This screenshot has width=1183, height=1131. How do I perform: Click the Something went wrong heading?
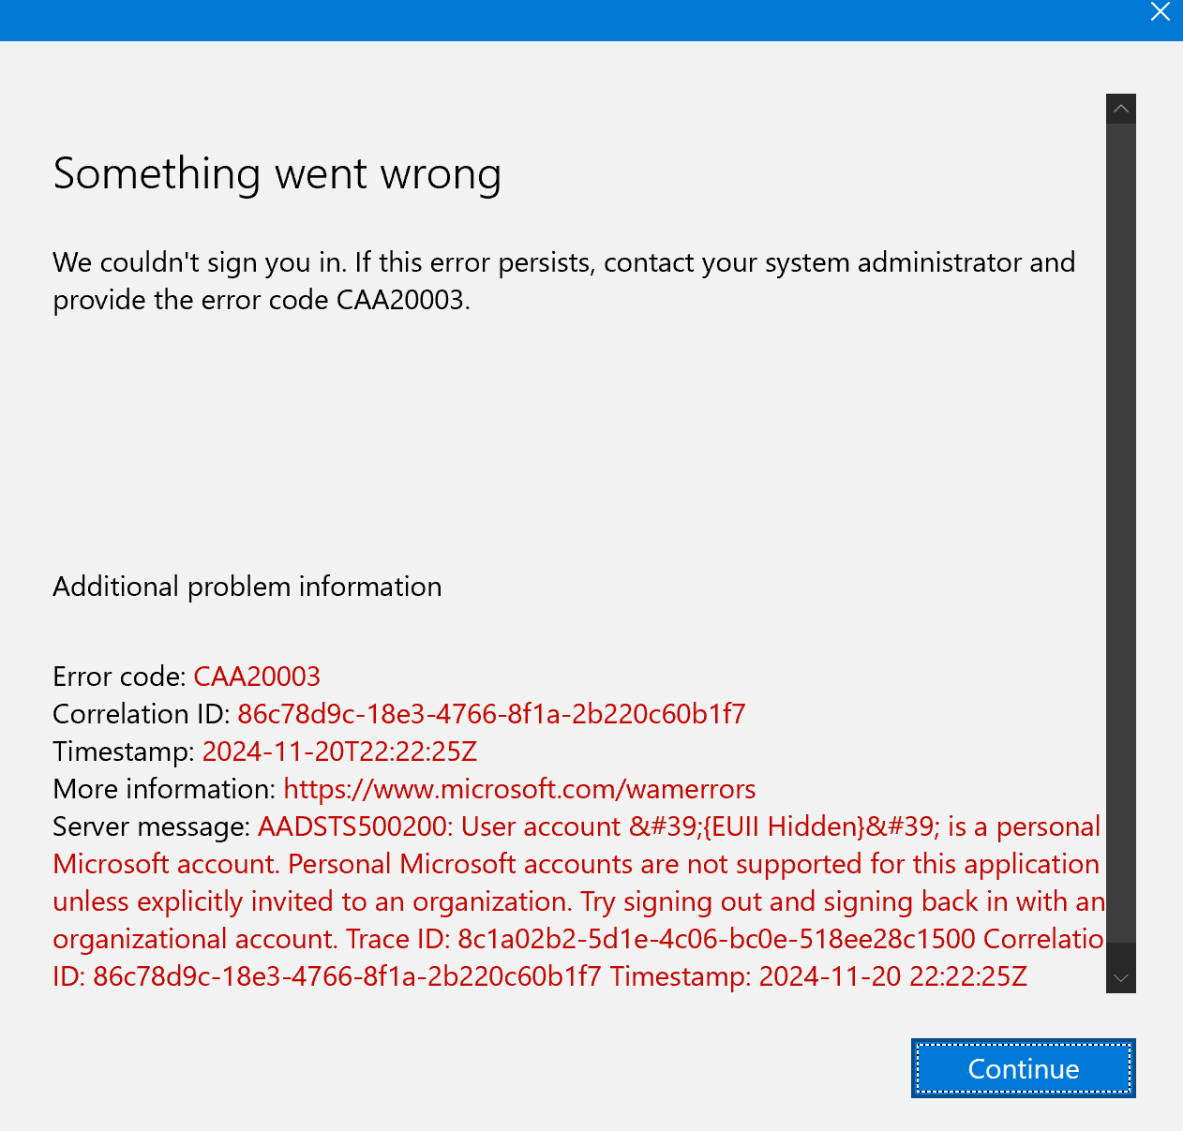click(277, 174)
